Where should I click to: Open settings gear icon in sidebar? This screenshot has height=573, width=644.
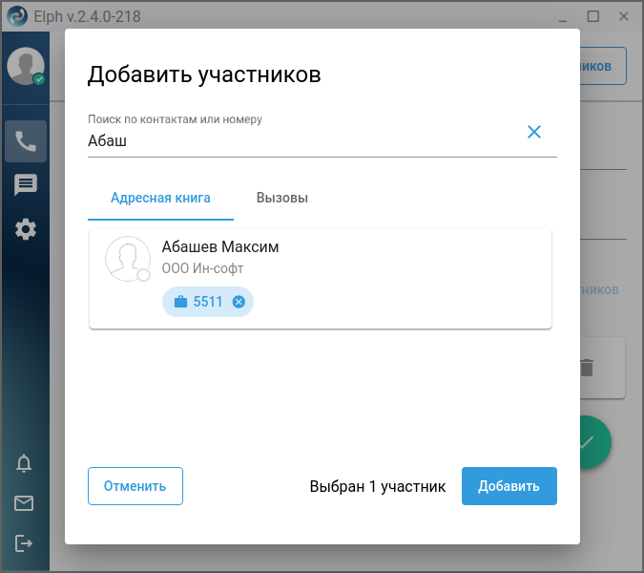coord(26,229)
